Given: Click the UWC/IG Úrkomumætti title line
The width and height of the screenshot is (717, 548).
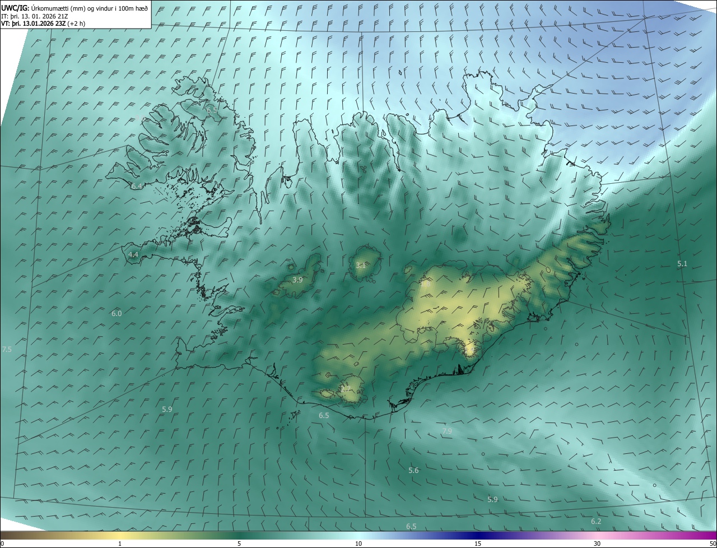Looking at the screenshot, I should (75, 8).
